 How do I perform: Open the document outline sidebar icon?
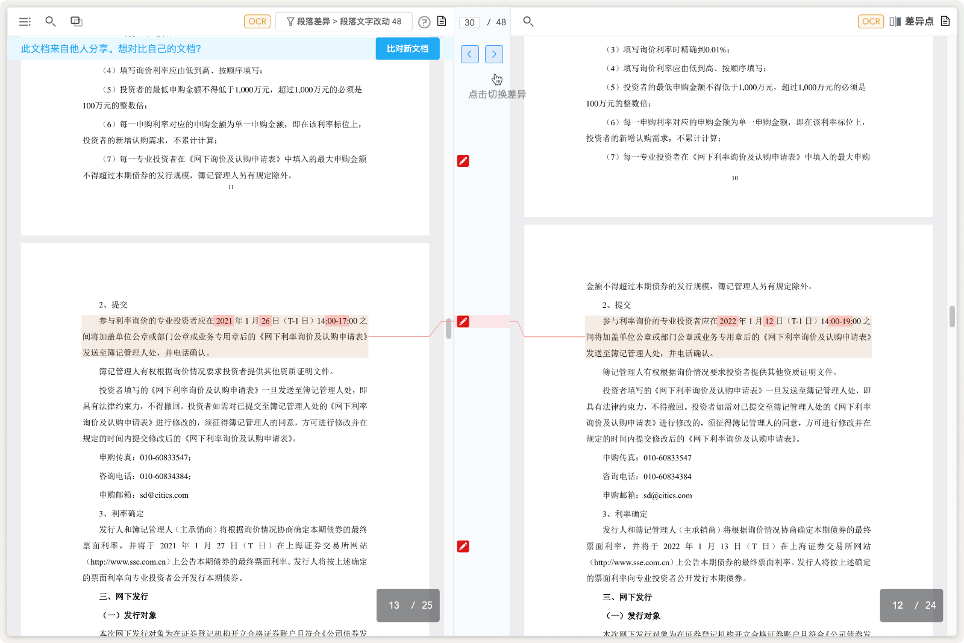(25, 21)
